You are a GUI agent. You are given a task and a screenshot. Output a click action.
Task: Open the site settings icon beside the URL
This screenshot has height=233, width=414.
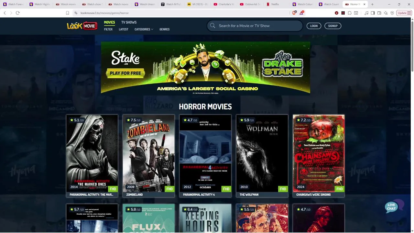76,13
